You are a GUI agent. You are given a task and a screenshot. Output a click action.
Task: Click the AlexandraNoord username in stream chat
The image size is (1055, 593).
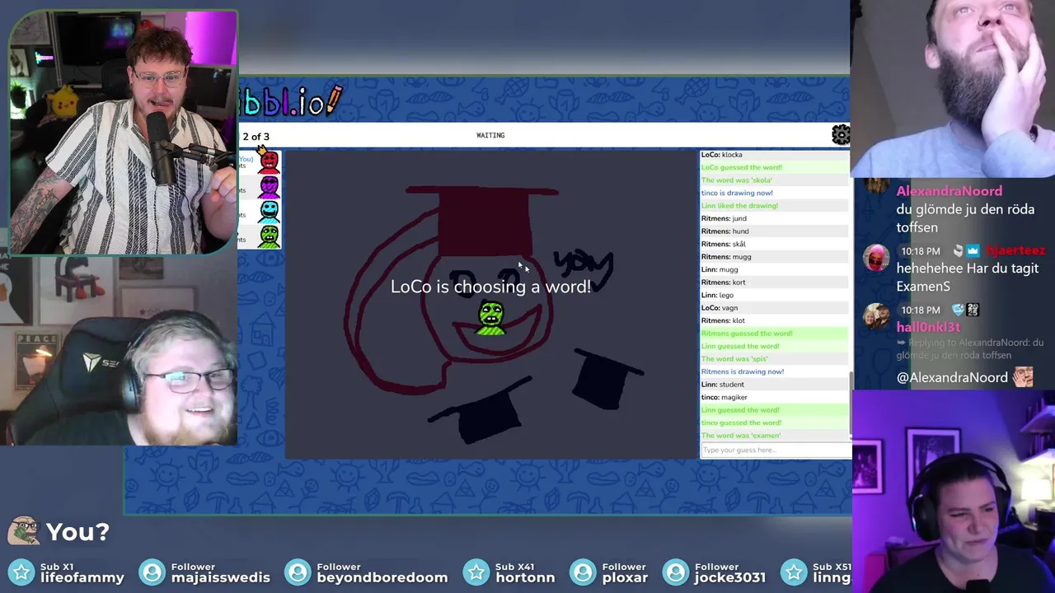pyautogui.click(x=949, y=191)
